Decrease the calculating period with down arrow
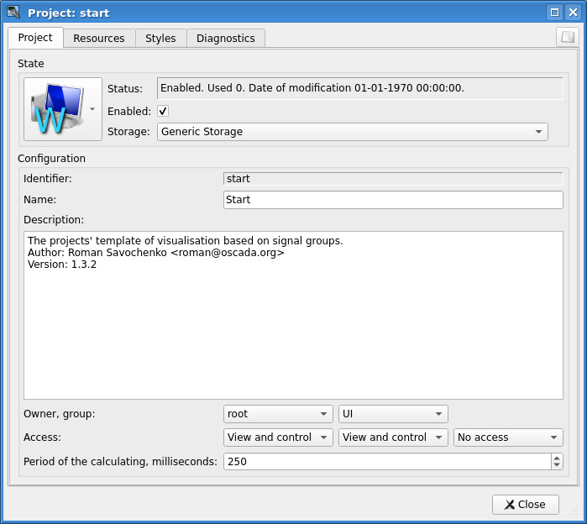This screenshot has height=524, width=587. pos(556,465)
